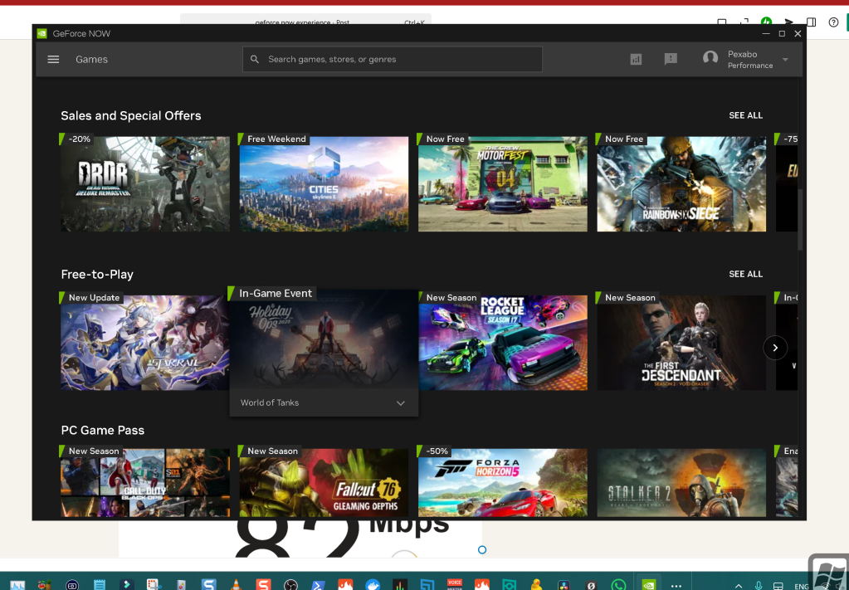Open the hamburger navigation menu
This screenshot has width=849, height=590.
click(53, 60)
